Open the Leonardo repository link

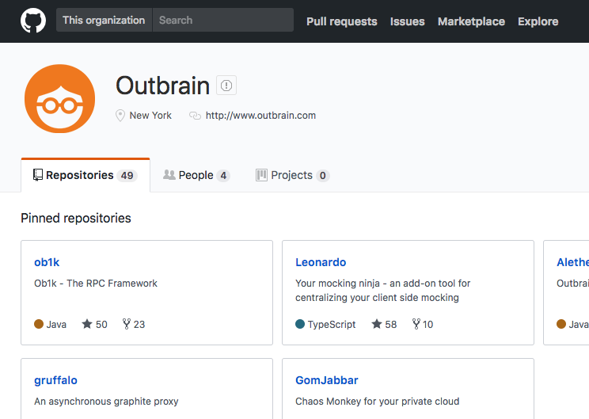coord(321,262)
